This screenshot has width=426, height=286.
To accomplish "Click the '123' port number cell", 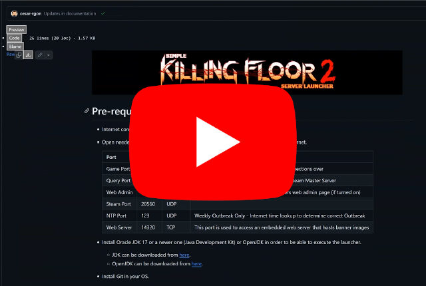I will point(149,215).
